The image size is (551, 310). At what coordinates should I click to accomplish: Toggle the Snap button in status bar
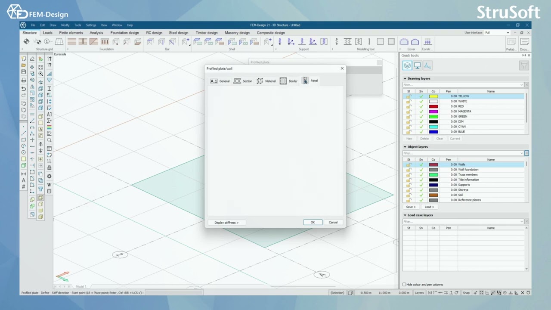[x=466, y=293]
